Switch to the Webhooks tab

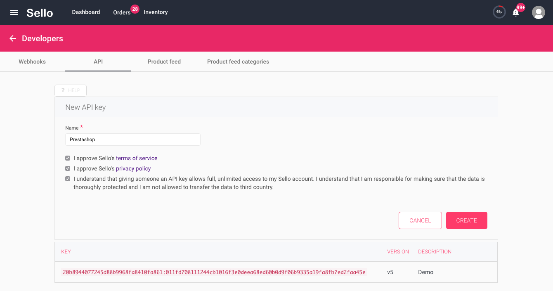pos(32,62)
